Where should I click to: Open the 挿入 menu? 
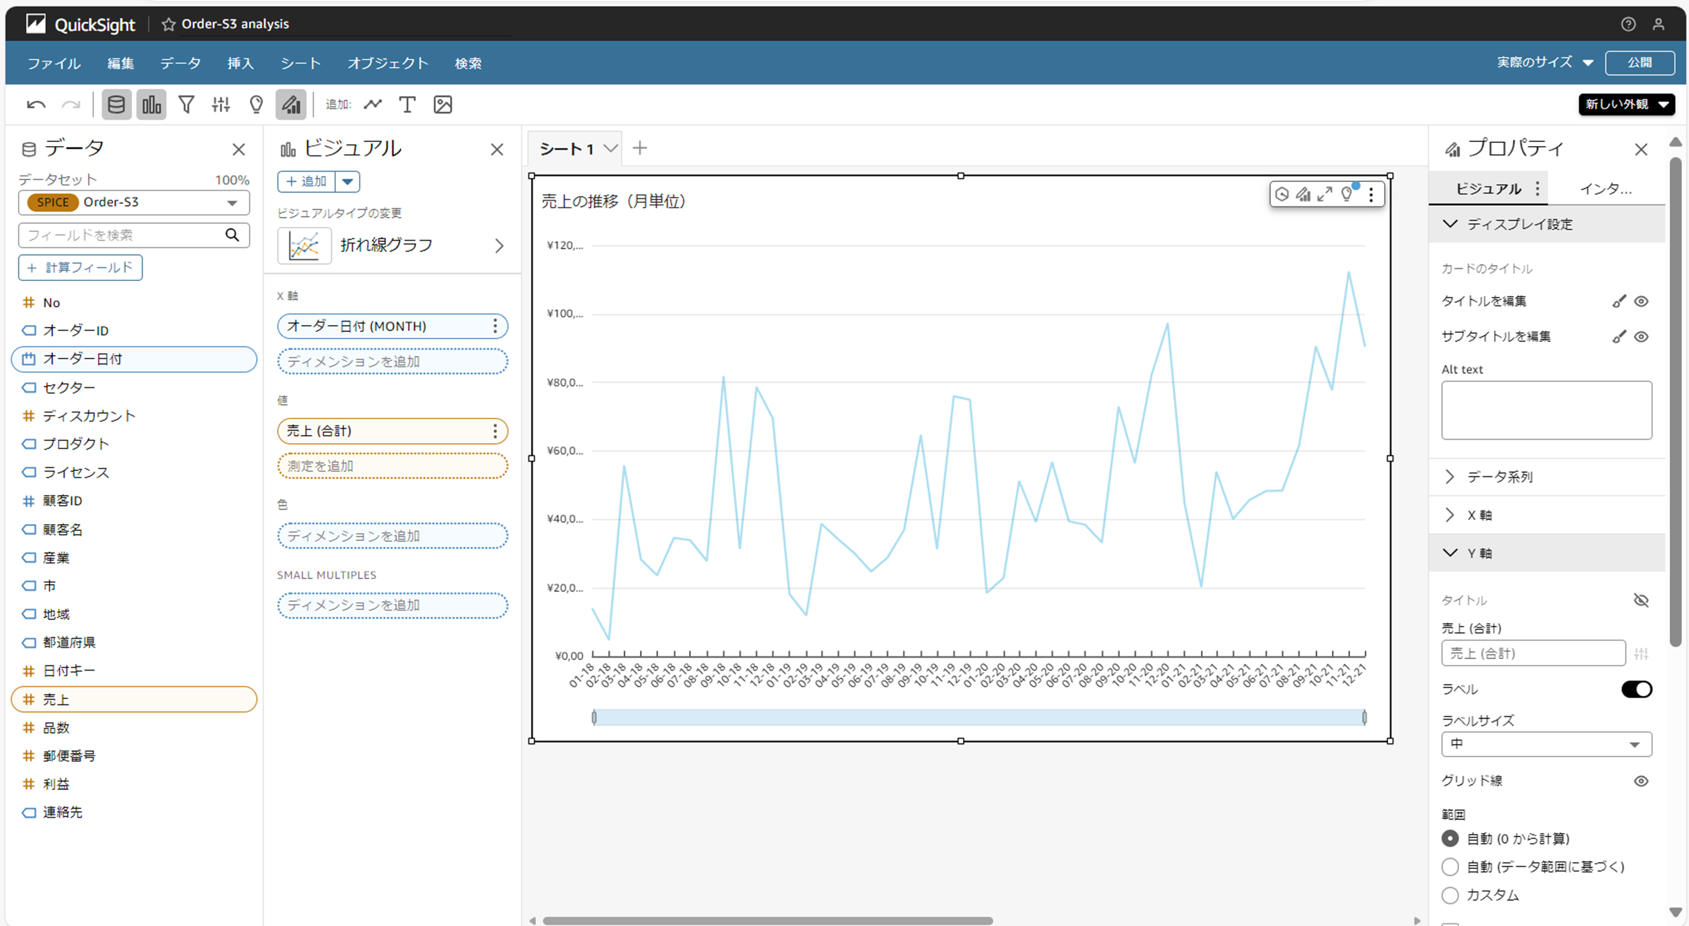click(x=240, y=63)
